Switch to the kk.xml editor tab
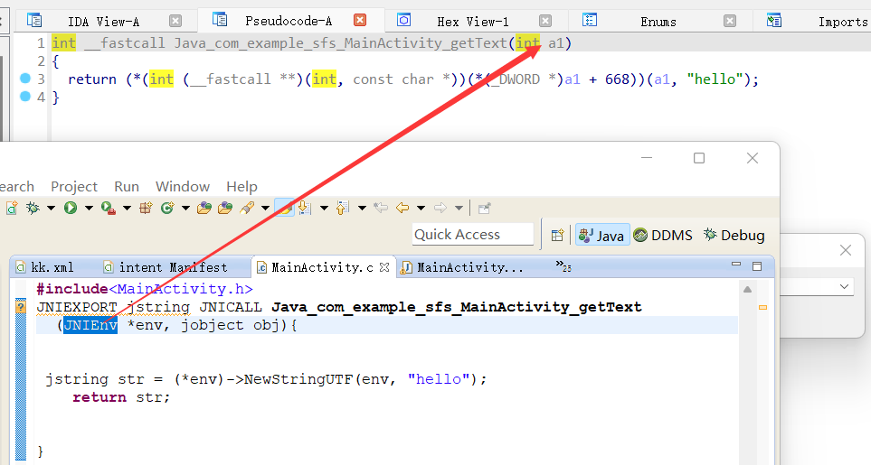Image resolution: width=871 pixels, height=465 pixels. (45, 267)
